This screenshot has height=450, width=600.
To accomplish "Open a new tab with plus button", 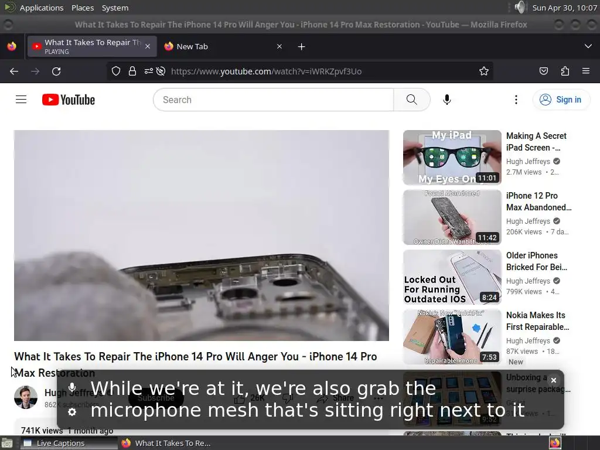I will pyautogui.click(x=302, y=46).
